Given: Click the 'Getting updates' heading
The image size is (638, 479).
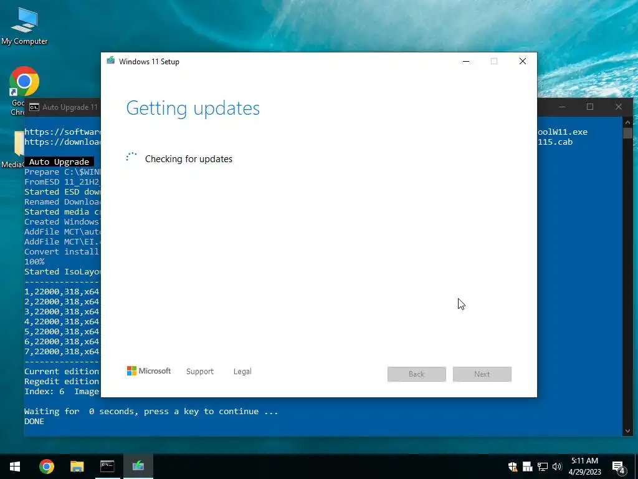Looking at the screenshot, I should click(193, 109).
